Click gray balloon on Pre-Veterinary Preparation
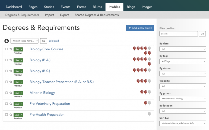The image size is (209, 130). coord(149,103)
